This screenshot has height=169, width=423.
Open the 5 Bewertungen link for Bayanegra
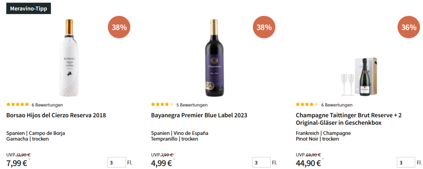pyautogui.click(x=192, y=105)
